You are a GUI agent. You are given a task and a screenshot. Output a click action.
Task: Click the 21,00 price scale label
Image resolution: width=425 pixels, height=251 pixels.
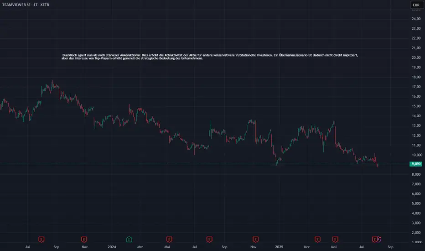pos(416,48)
